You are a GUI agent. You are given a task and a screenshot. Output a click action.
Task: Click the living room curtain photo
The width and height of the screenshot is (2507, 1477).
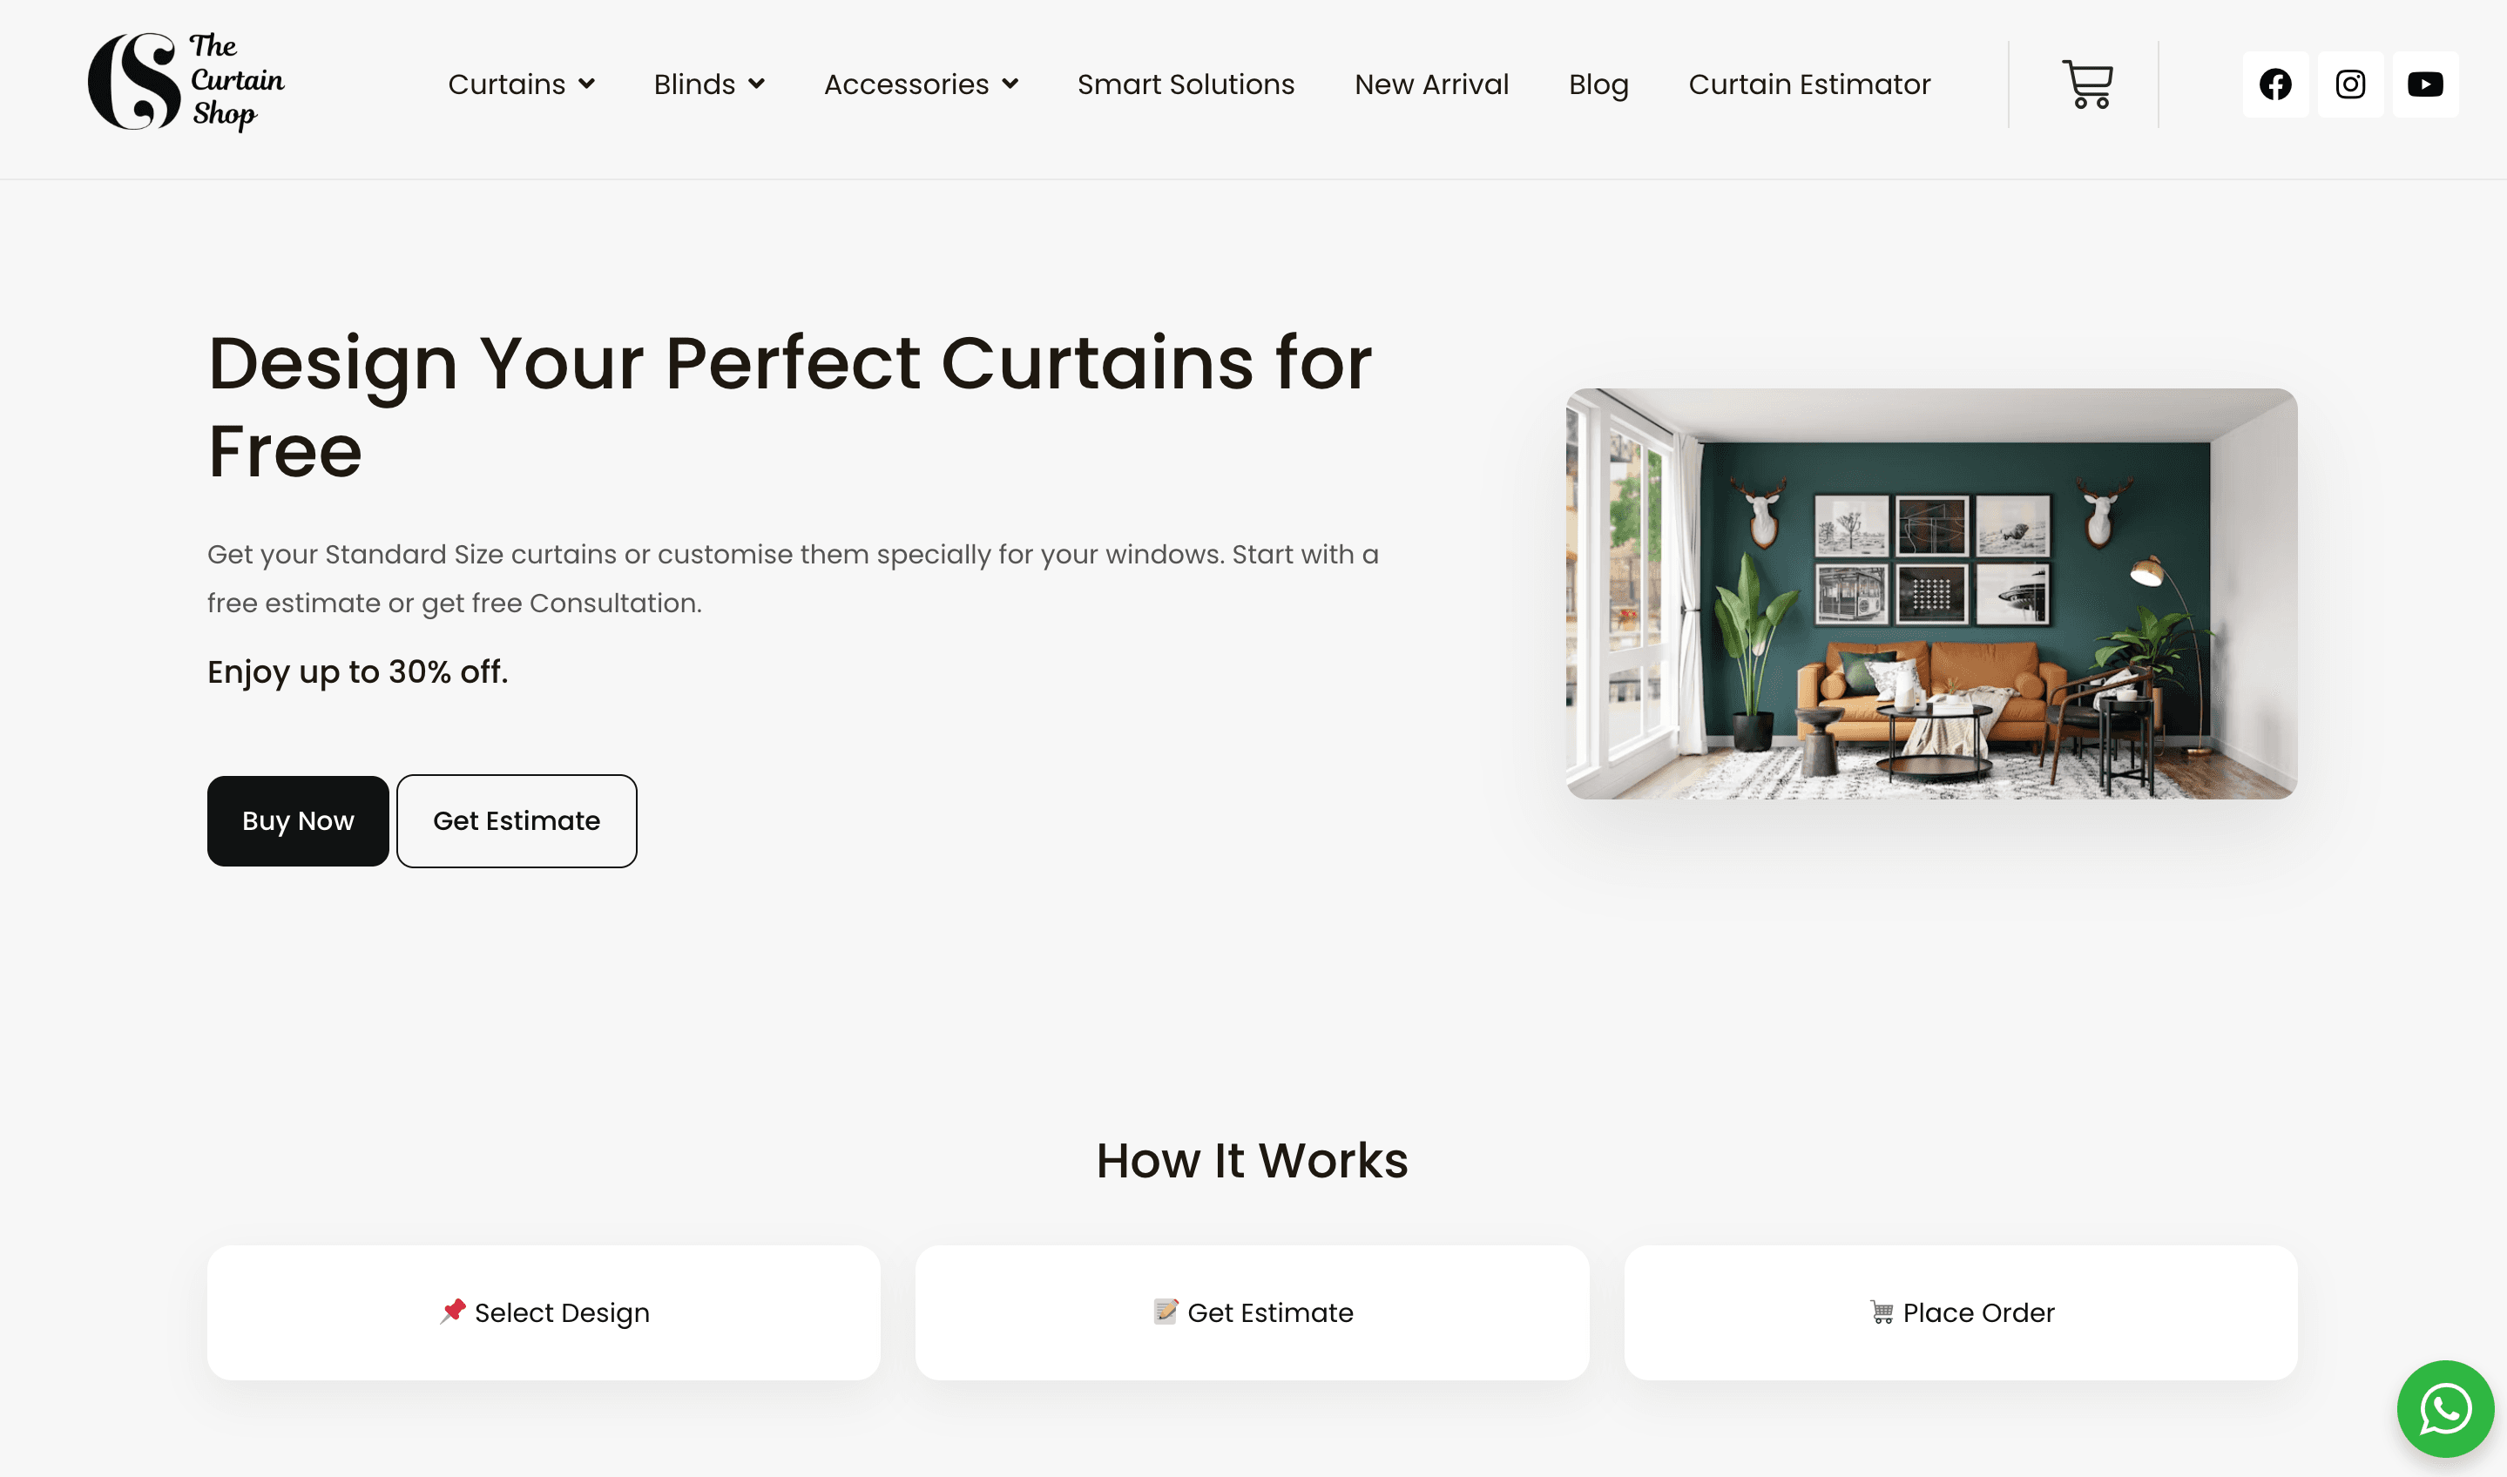click(1930, 593)
